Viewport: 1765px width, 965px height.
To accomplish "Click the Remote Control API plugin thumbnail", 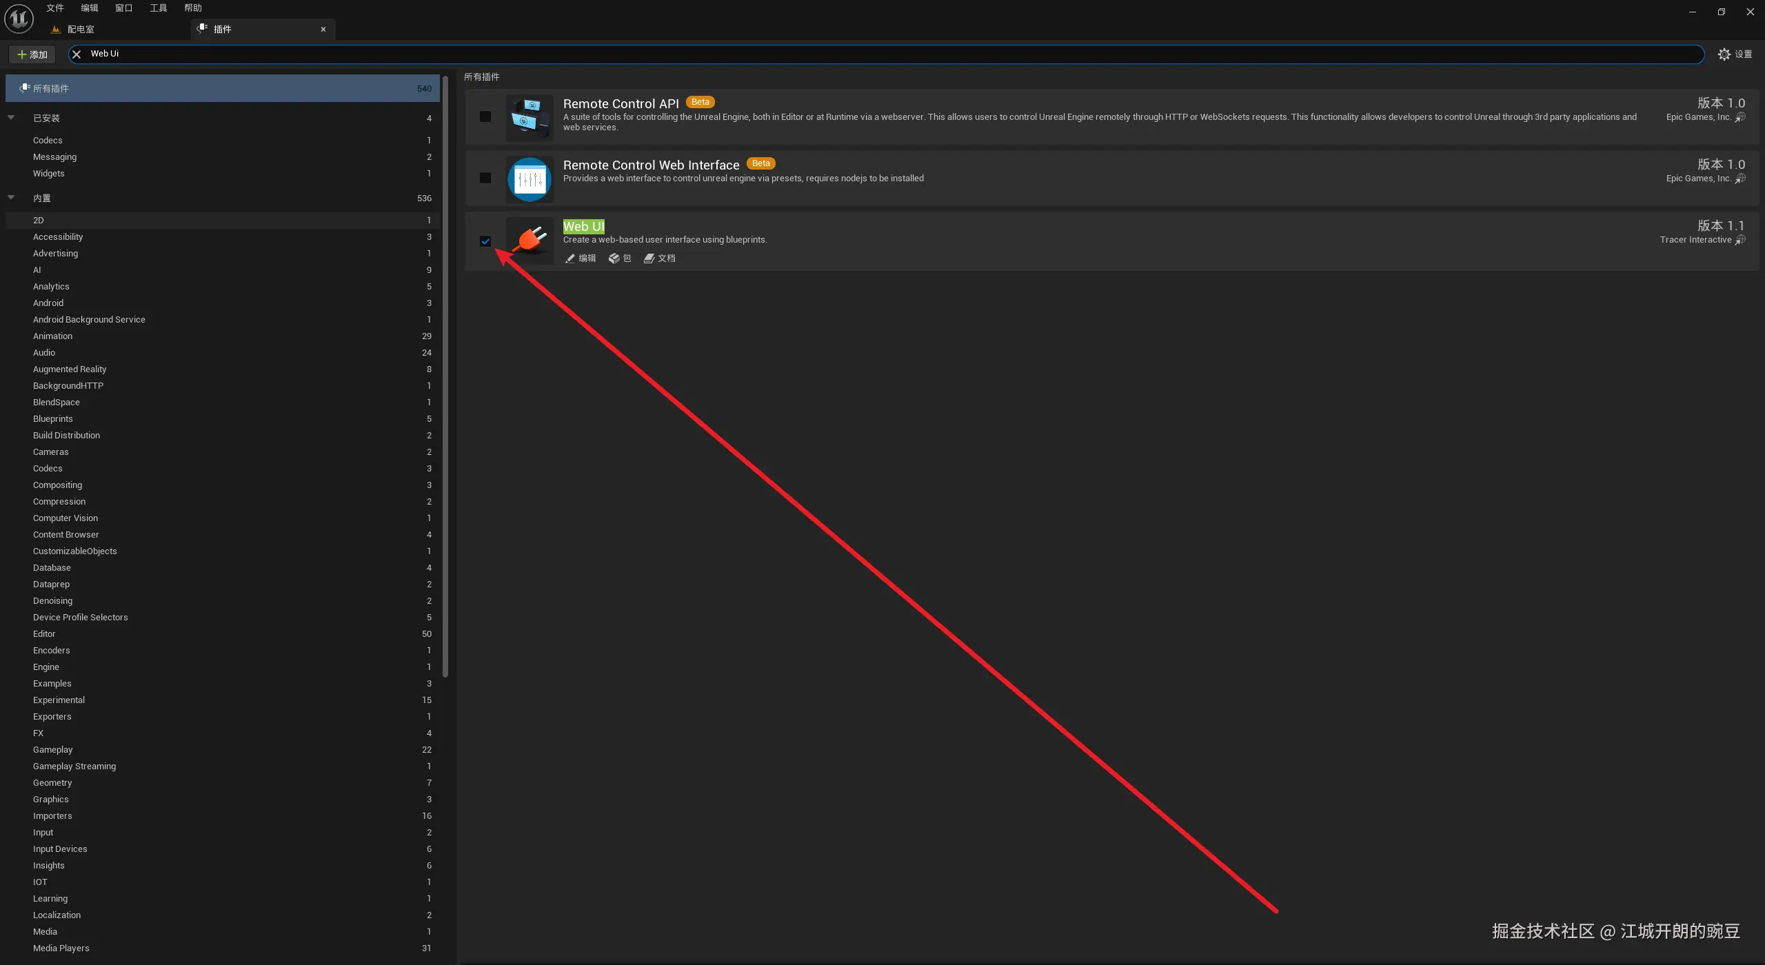I will [x=529, y=117].
